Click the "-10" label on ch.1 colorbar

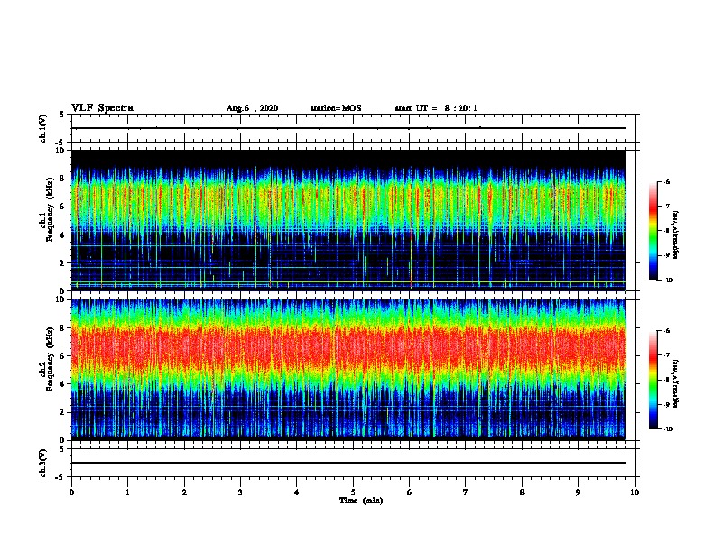pos(667,281)
